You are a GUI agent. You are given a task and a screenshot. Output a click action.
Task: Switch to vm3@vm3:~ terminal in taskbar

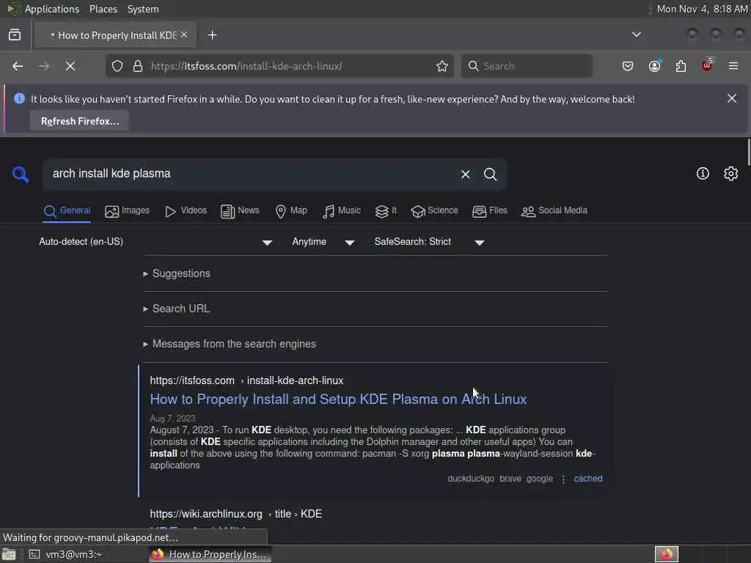click(x=65, y=554)
